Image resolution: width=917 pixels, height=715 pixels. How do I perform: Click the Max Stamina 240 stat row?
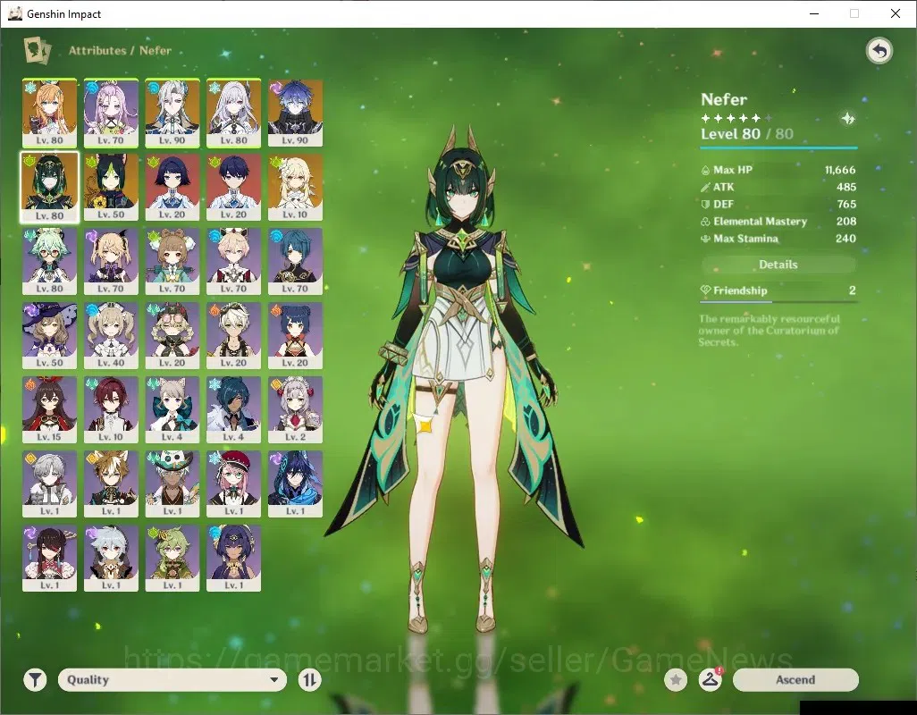coord(778,239)
